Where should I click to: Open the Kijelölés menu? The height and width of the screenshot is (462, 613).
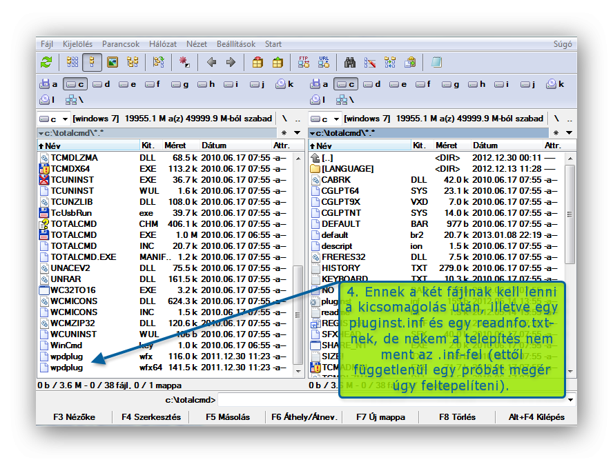tap(77, 44)
